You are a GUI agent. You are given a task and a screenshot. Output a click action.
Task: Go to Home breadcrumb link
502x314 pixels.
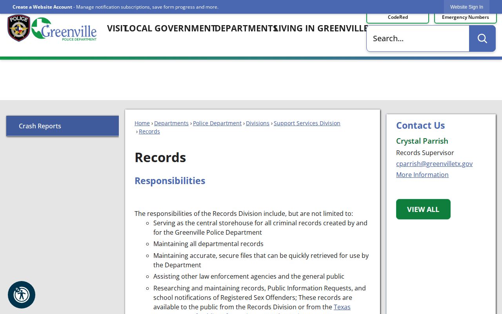tap(142, 123)
